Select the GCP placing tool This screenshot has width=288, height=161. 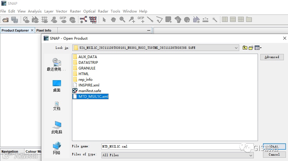tap(141, 19)
